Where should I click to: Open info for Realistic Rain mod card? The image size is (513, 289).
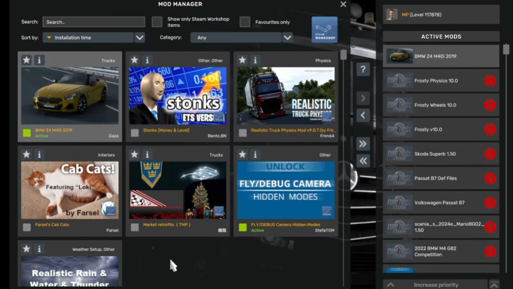click(x=39, y=249)
